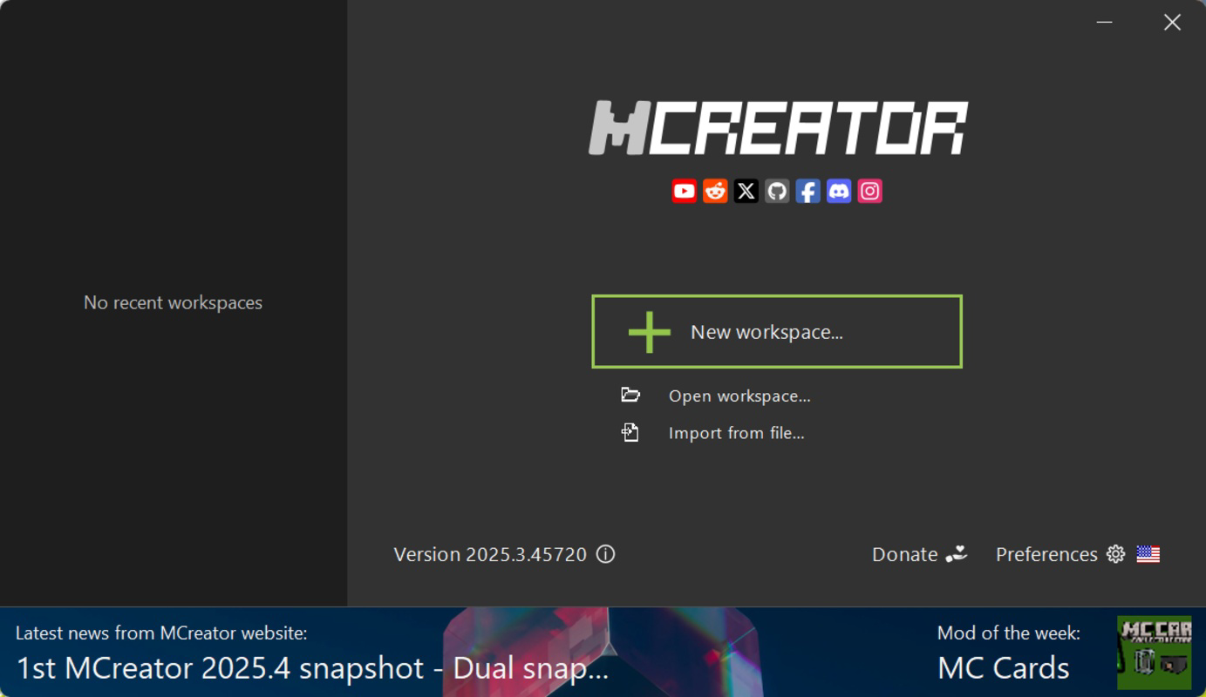Open MC Cards mod of the week
The height and width of the screenshot is (697, 1206).
pyautogui.click(x=1003, y=668)
